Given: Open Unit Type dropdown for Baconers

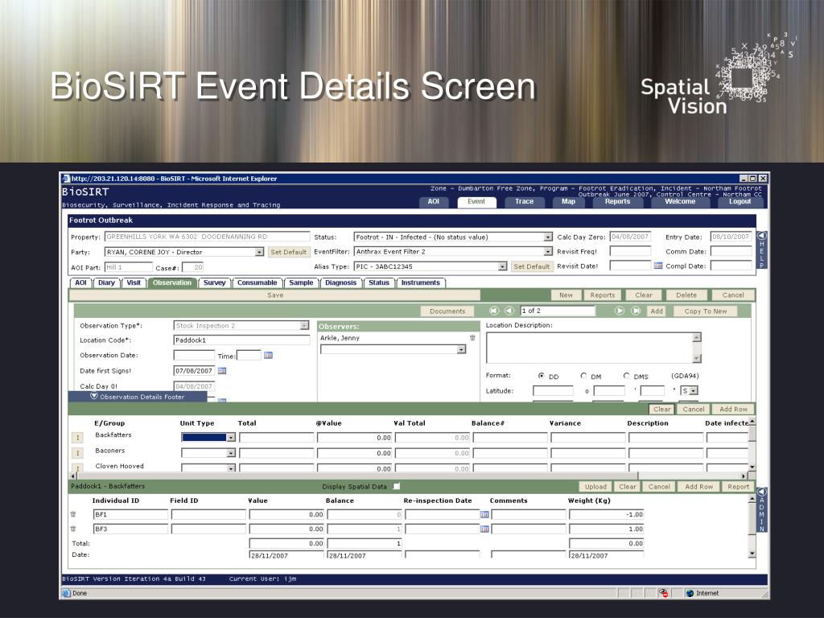Looking at the screenshot, I should tap(231, 453).
